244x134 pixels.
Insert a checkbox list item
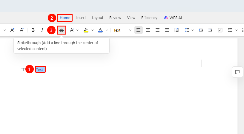click(x=220, y=30)
